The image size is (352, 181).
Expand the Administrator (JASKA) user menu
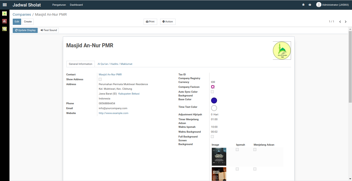[332, 5]
